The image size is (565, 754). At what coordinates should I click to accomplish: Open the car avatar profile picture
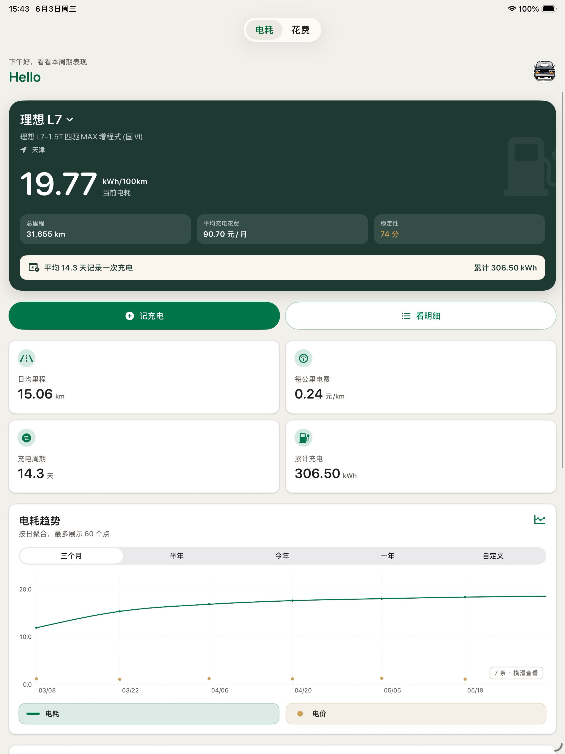[544, 71]
